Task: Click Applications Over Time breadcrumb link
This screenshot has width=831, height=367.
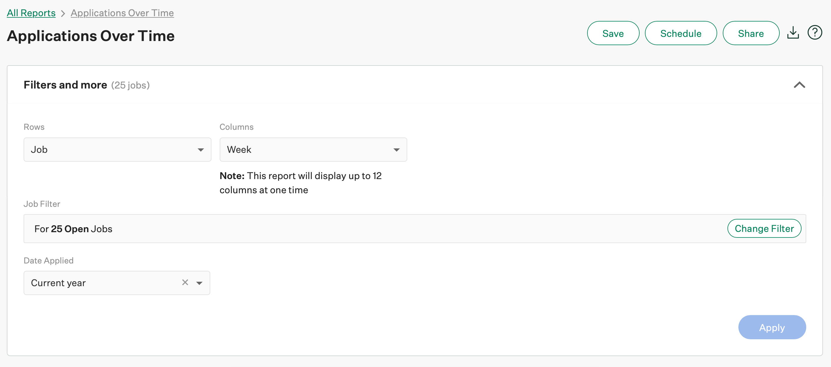Action: [122, 13]
